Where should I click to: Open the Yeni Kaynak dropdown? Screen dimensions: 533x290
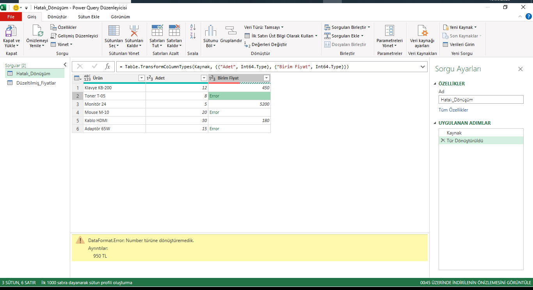pyautogui.click(x=460, y=27)
